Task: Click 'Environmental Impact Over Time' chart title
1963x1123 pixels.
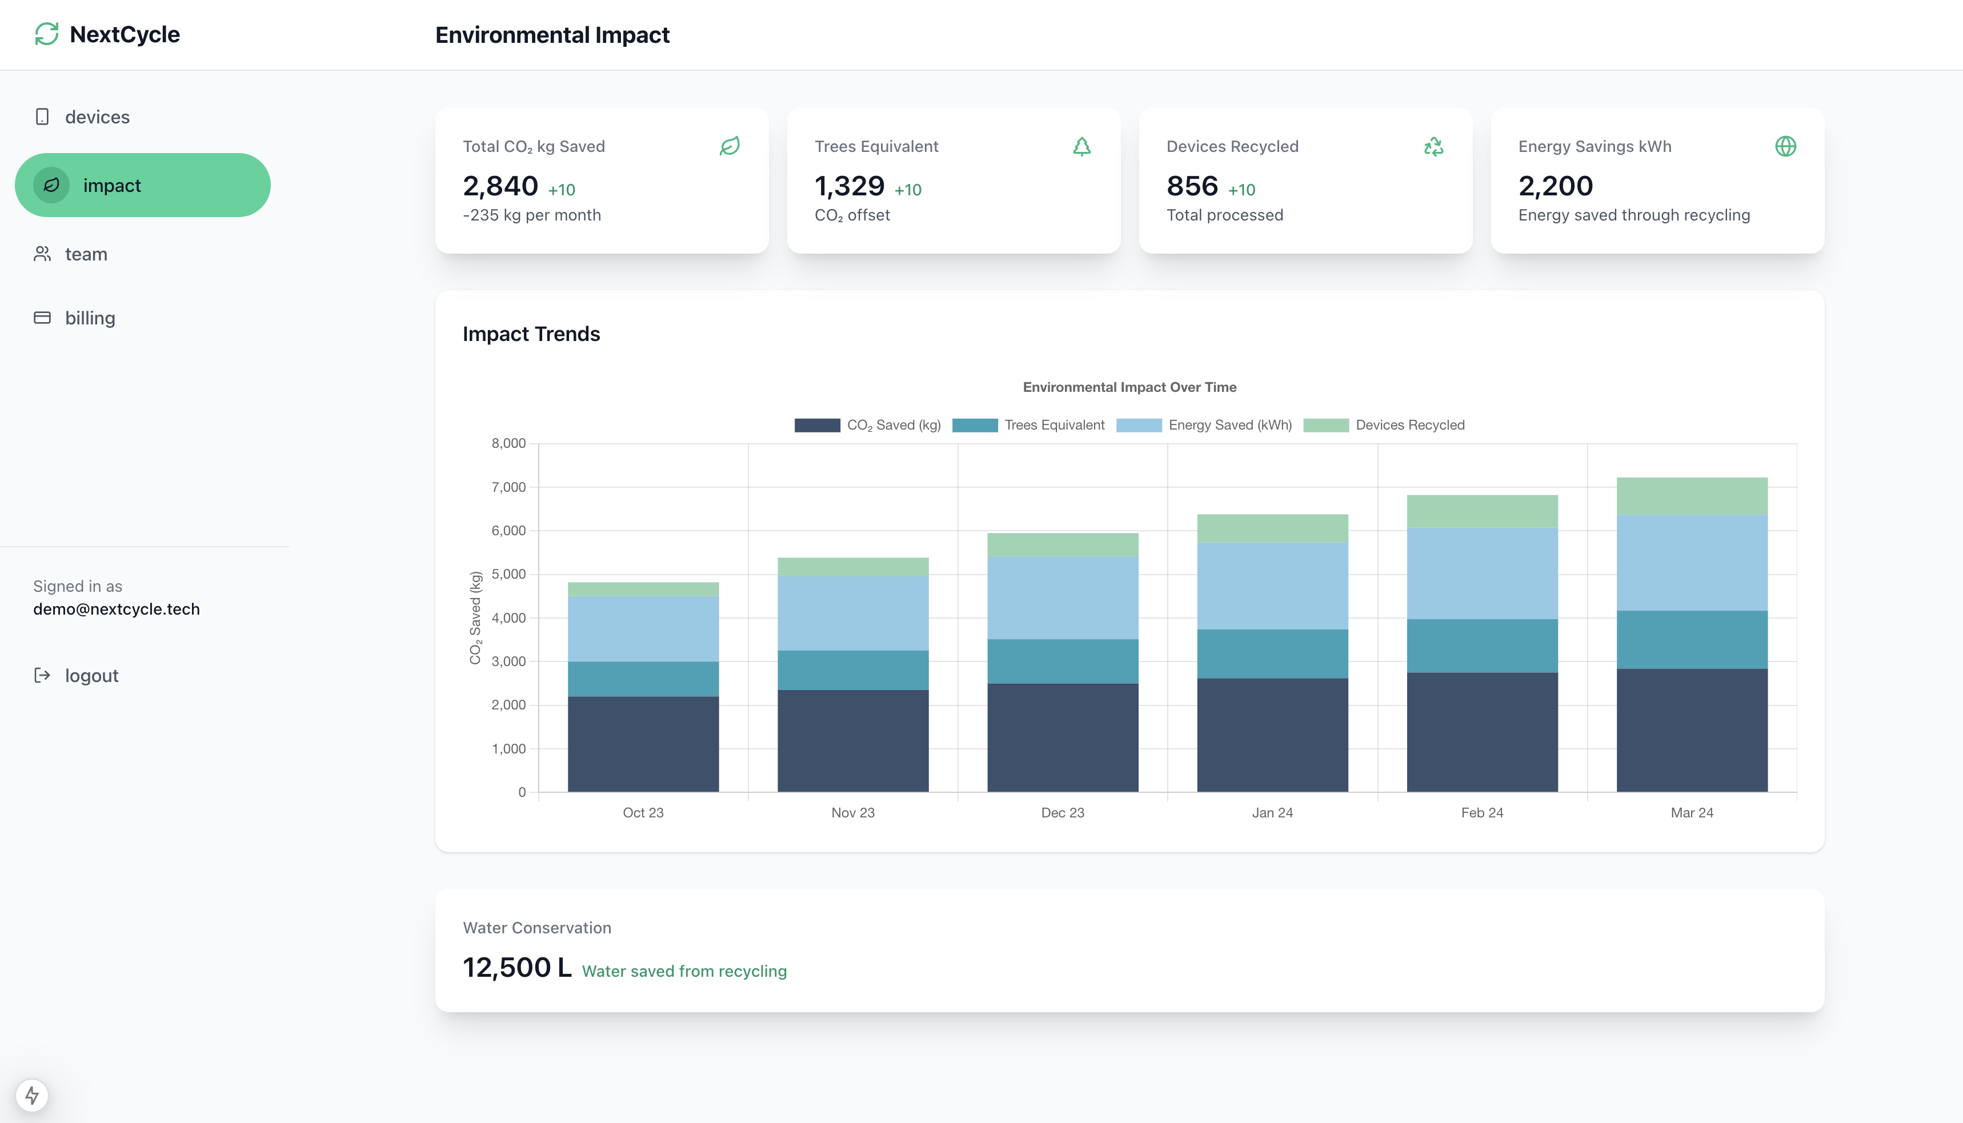Action: click(1129, 387)
